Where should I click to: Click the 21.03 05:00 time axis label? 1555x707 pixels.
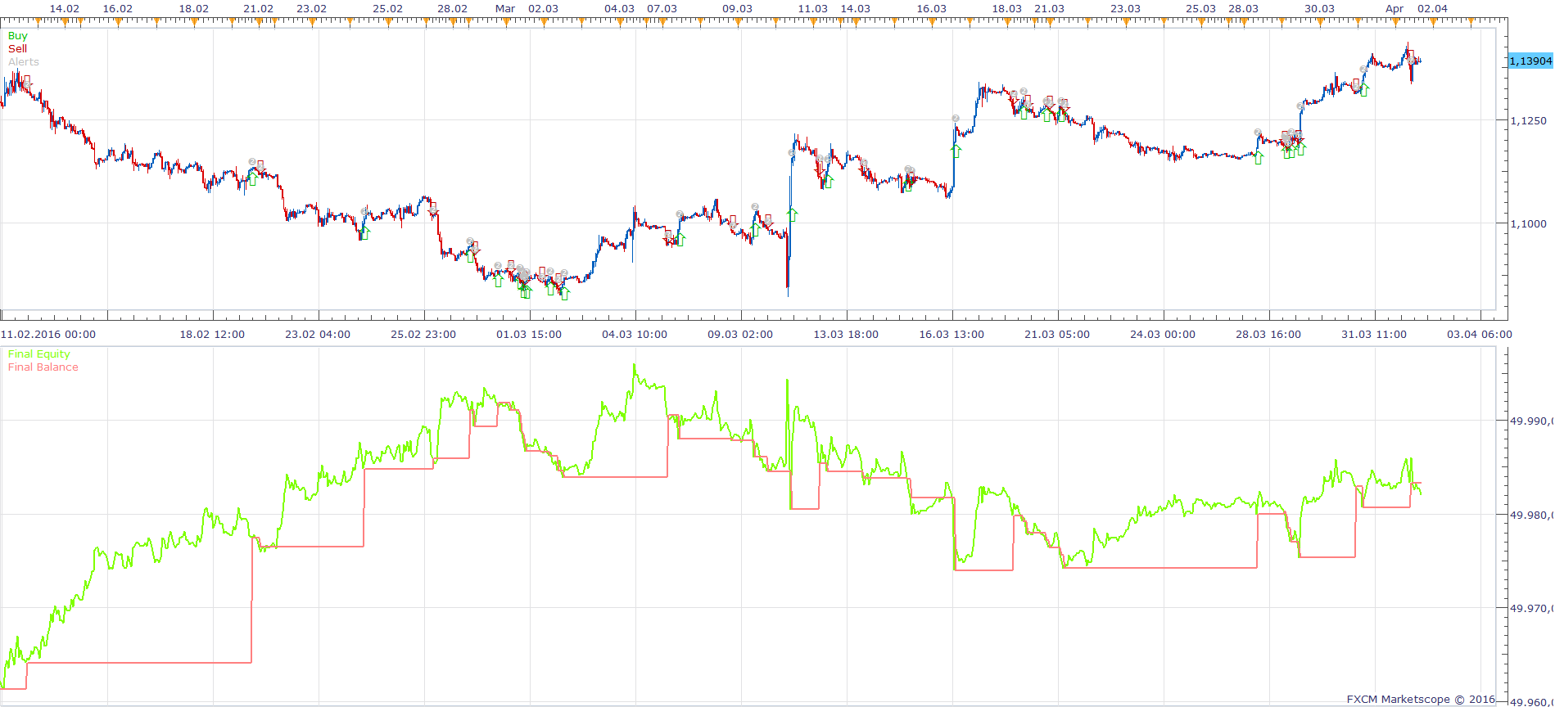click(1057, 335)
